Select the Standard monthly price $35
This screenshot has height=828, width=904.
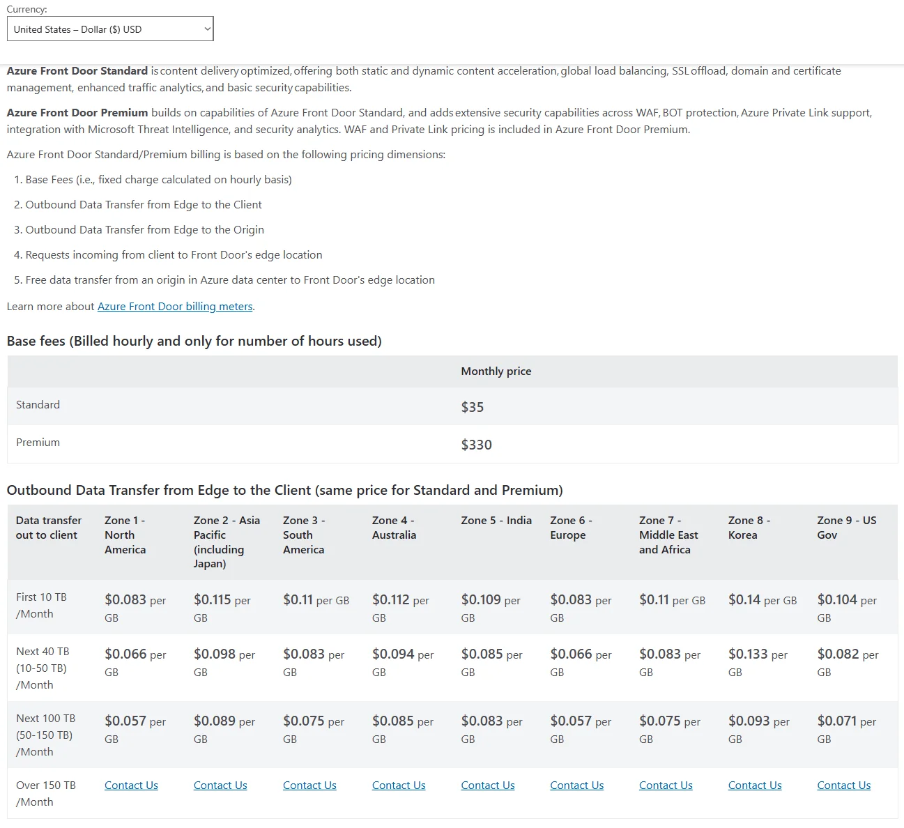coord(473,407)
